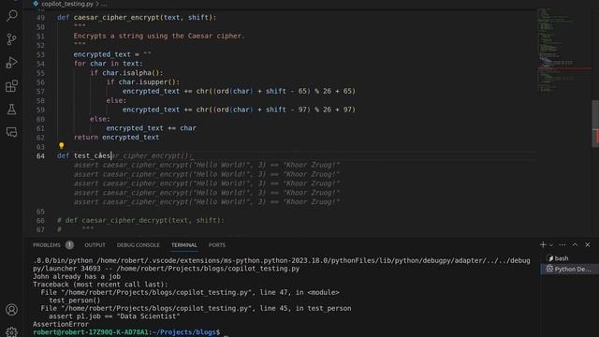Open the new terminal launch profile dropdown
This screenshot has width=599, height=337.
pyautogui.click(x=551, y=244)
